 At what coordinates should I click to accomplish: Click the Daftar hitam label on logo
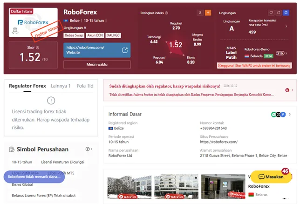pyautogui.click(x=21, y=11)
